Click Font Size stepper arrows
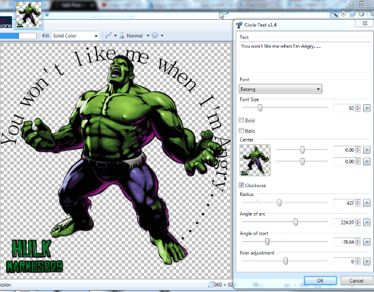374x292 pixels. [357, 108]
